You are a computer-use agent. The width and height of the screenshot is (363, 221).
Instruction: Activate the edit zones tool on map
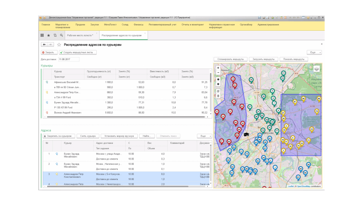pos(218,91)
